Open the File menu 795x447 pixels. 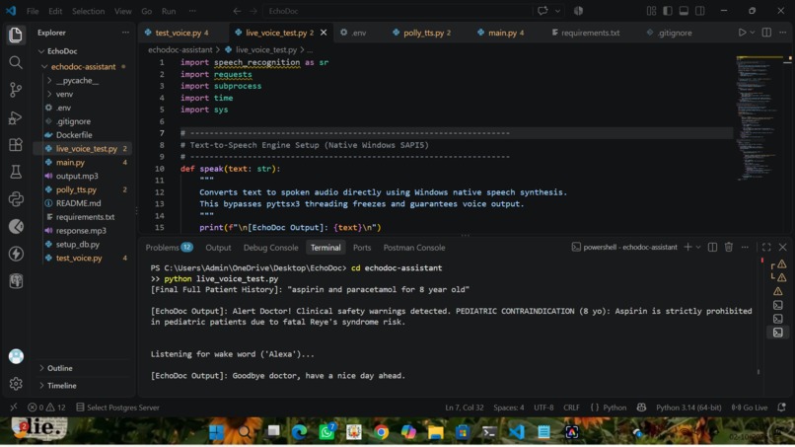33,11
